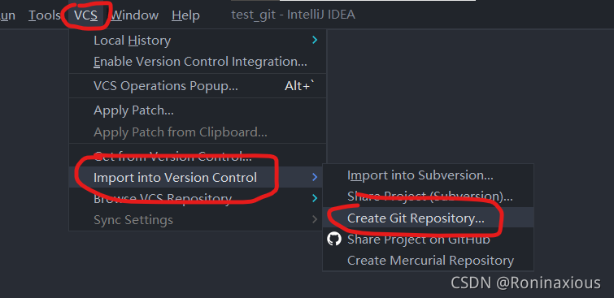Expand the Sync Settings submenu arrow
The width and height of the screenshot is (614, 298).
(x=315, y=219)
